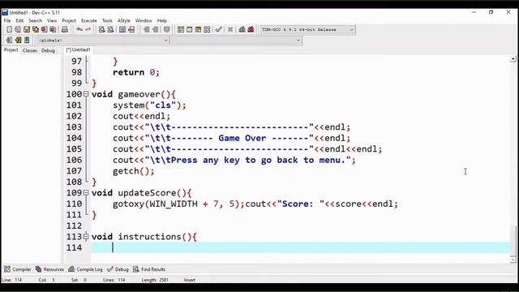Open the Debug bottom panel tab

coord(118,269)
